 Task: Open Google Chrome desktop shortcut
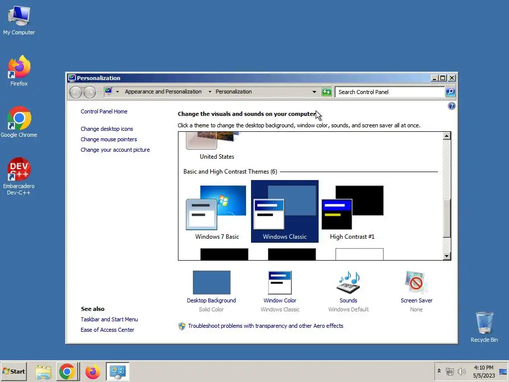(x=19, y=122)
